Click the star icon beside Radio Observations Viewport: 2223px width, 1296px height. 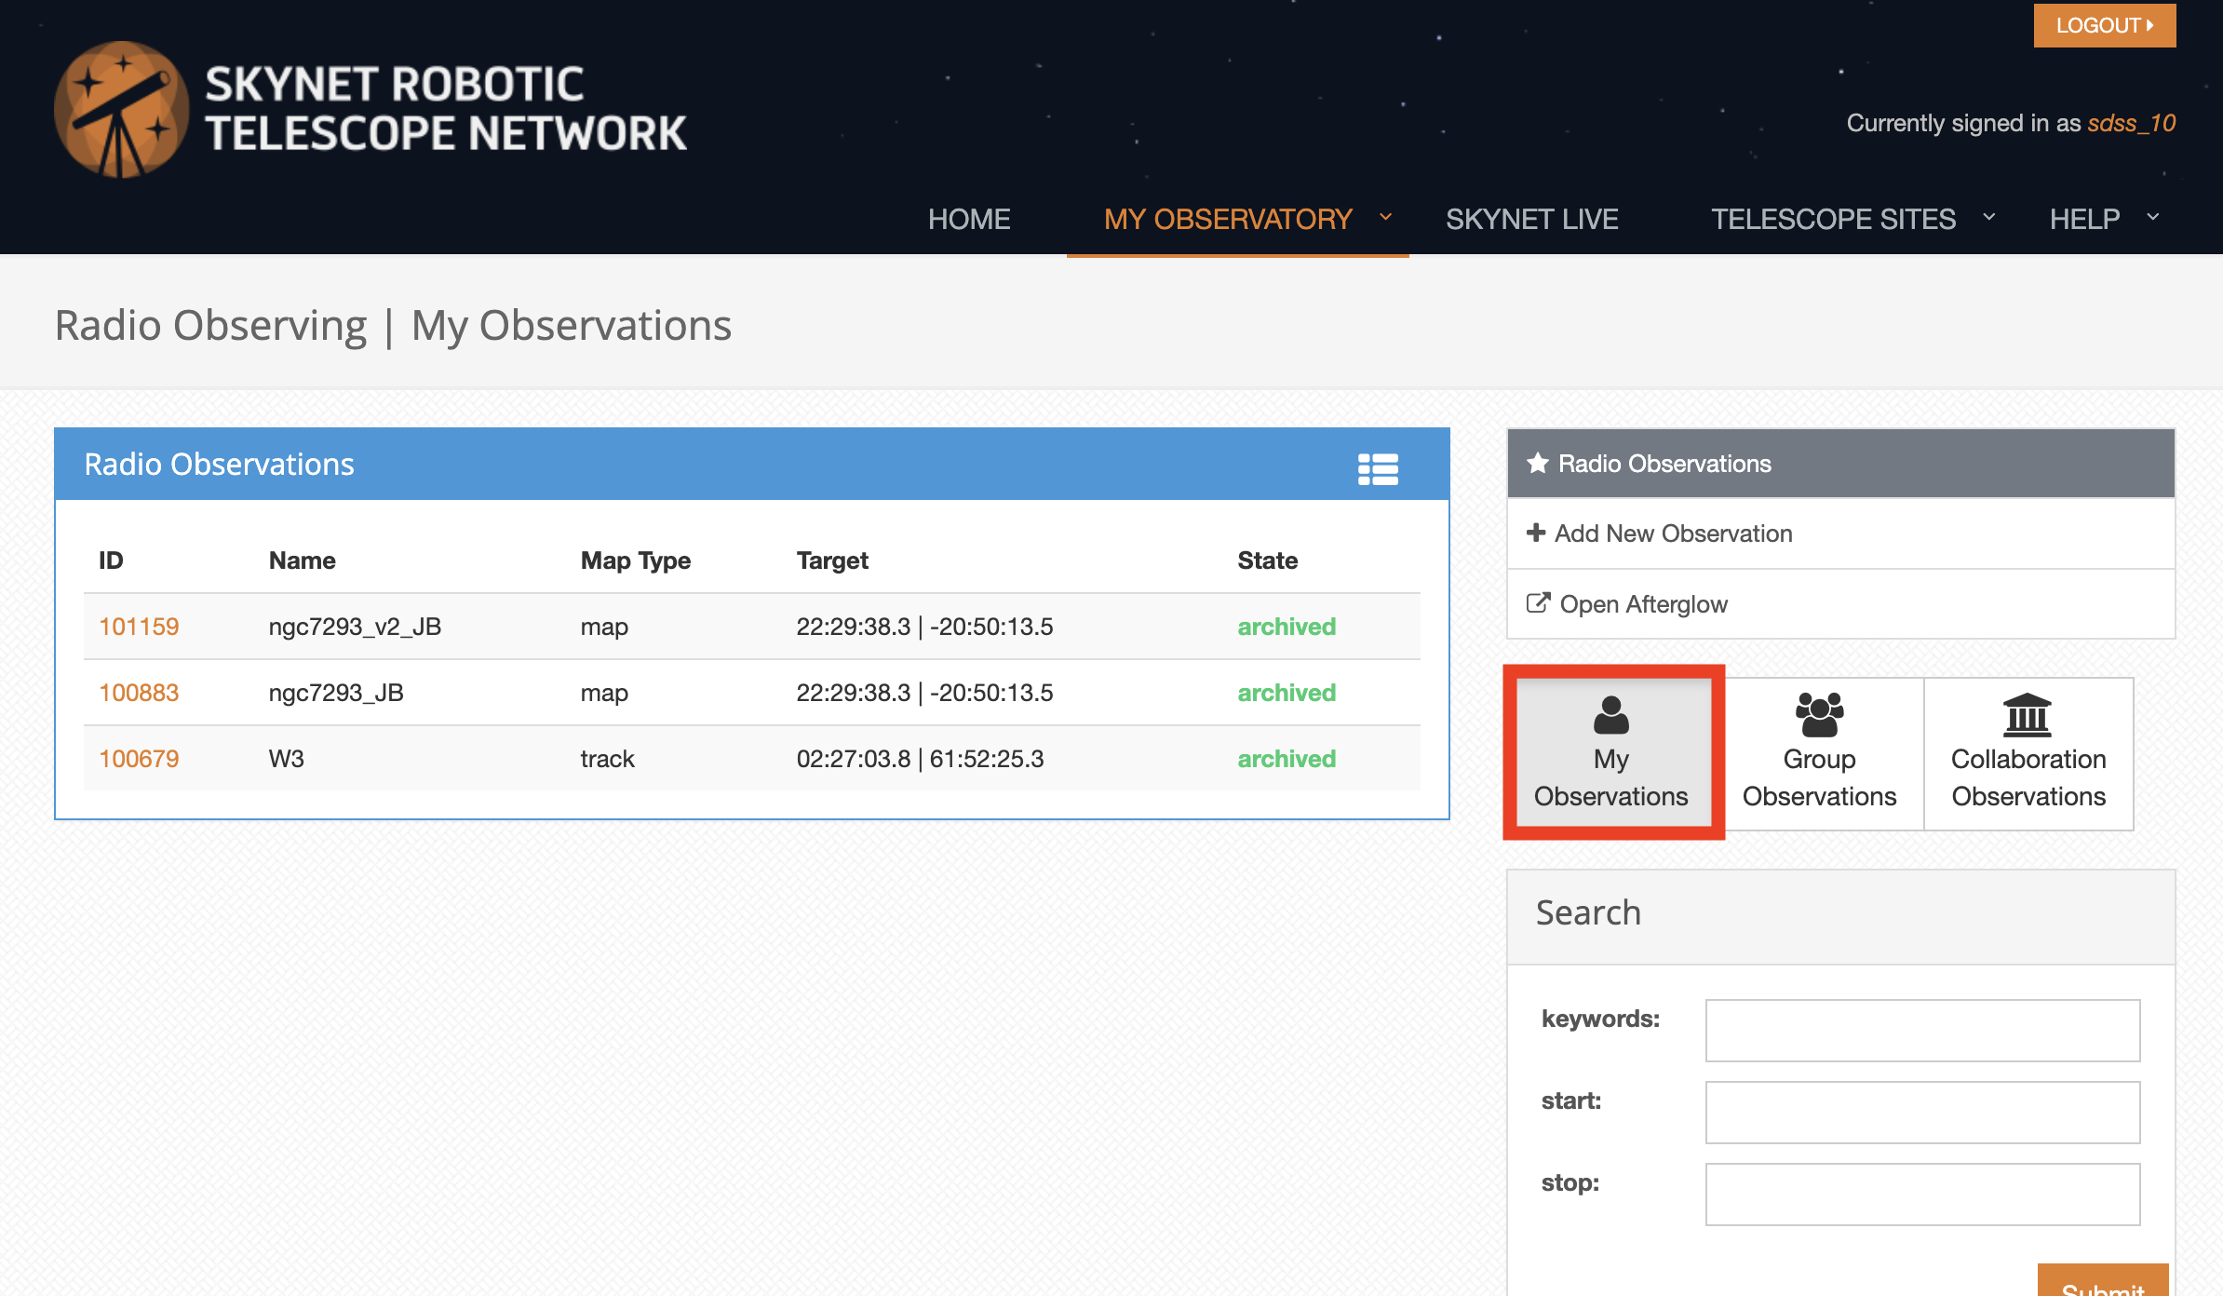(x=1538, y=463)
